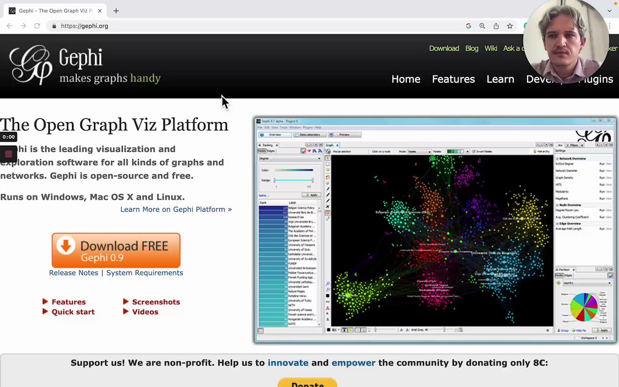Image resolution: width=619 pixels, height=387 pixels.
Task: Open the Learn menu item
Action: [500, 79]
